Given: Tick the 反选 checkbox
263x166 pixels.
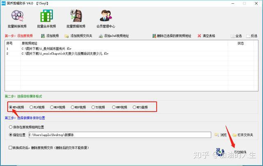Looking at the screenshot, I should coord(248,36).
